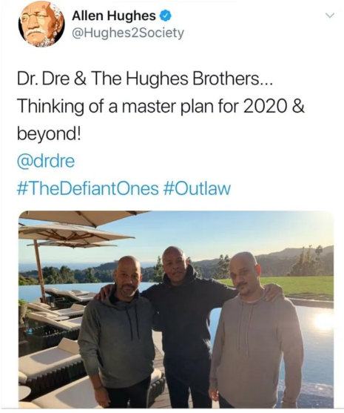Screen dimensions: 344x413
Task: Open the #TheDefiantOnes hashtag
Action: click(x=88, y=188)
